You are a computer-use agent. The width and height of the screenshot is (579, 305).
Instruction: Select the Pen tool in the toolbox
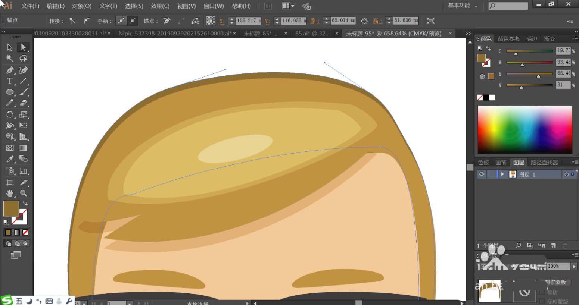10,70
